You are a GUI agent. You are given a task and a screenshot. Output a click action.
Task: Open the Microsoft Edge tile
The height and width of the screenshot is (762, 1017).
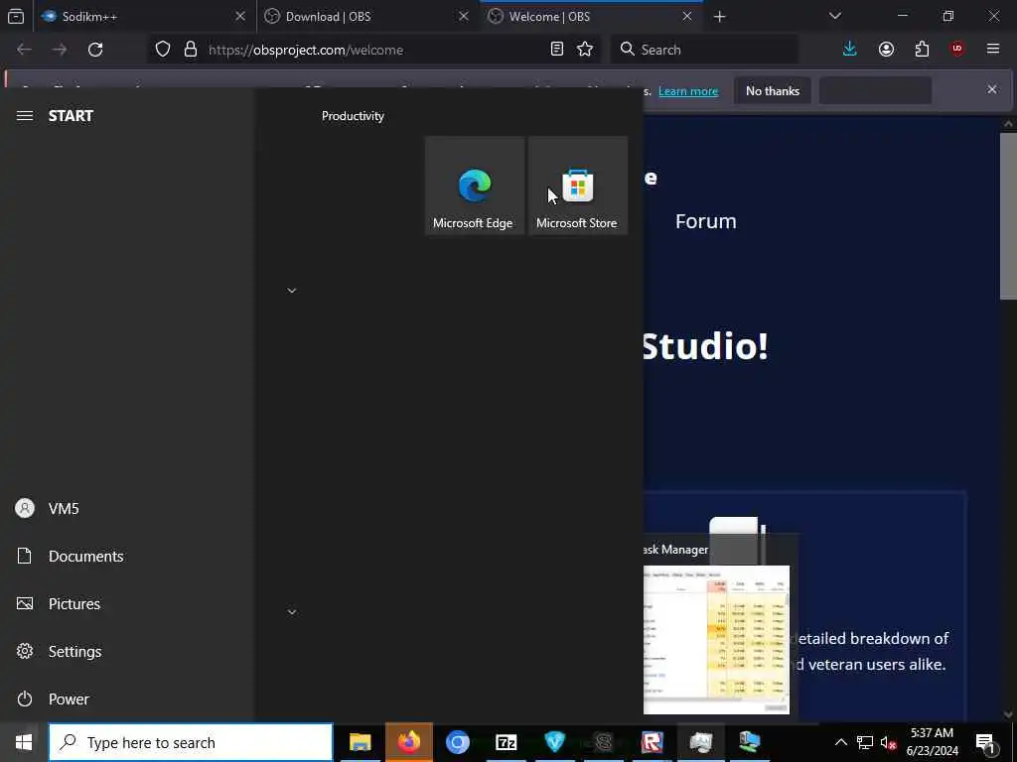point(475,186)
